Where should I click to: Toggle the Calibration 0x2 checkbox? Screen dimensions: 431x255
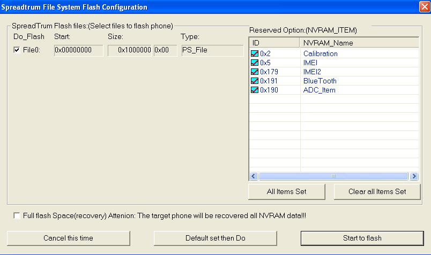tap(255, 53)
